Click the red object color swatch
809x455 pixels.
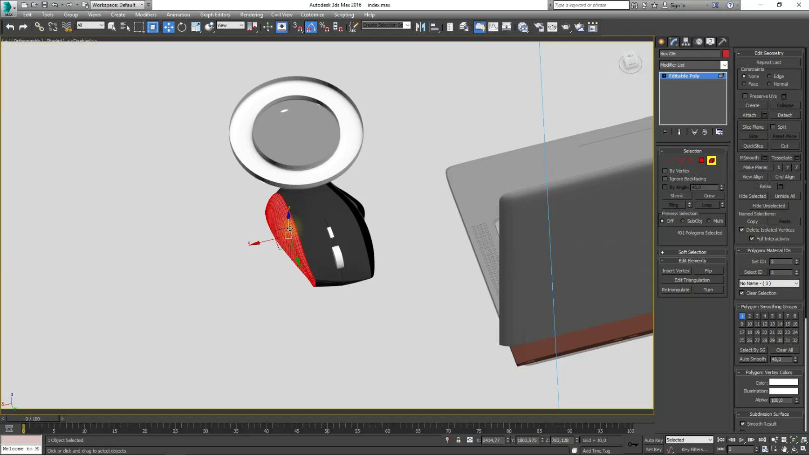(x=726, y=54)
